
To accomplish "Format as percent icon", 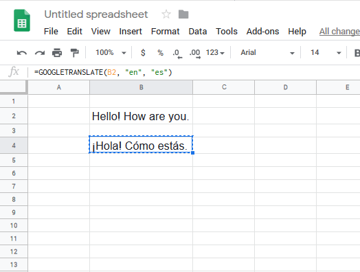I will tap(160, 53).
